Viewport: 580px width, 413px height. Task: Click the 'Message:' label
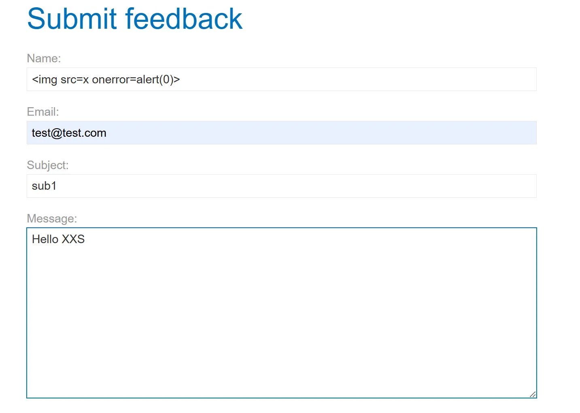(52, 218)
